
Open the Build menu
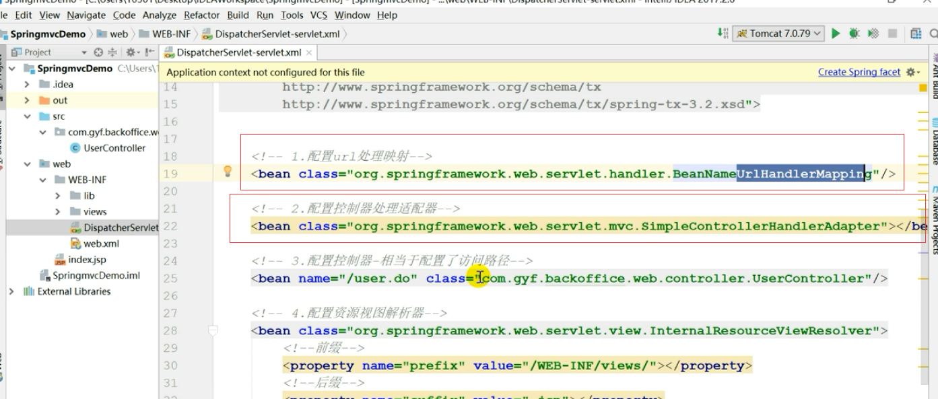pos(238,15)
